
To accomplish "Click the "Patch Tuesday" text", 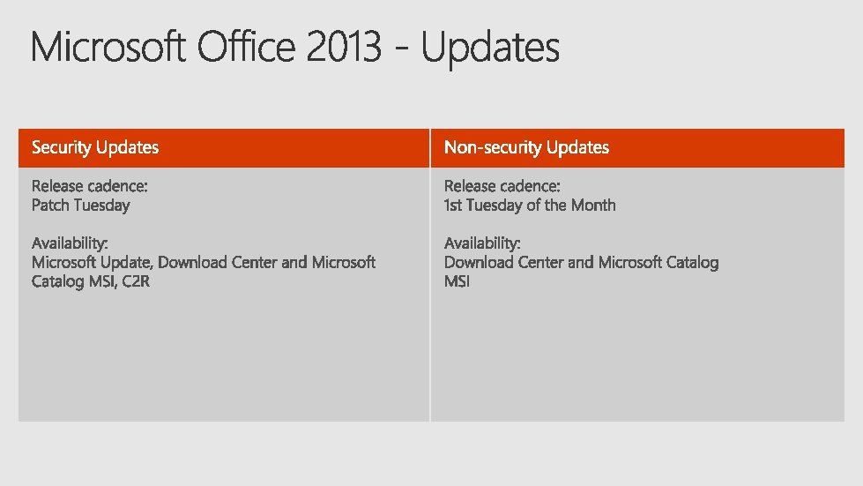I will click(80, 206).
